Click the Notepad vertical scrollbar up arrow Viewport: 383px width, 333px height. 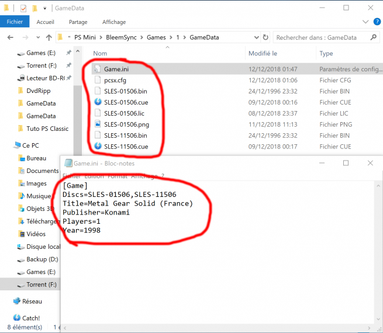coord(378,186)
